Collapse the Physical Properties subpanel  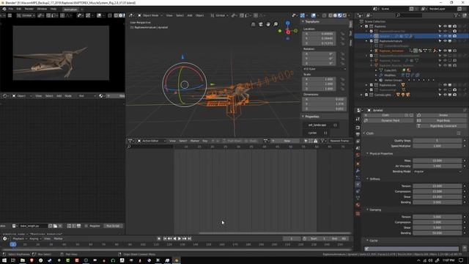coord(368,153)
